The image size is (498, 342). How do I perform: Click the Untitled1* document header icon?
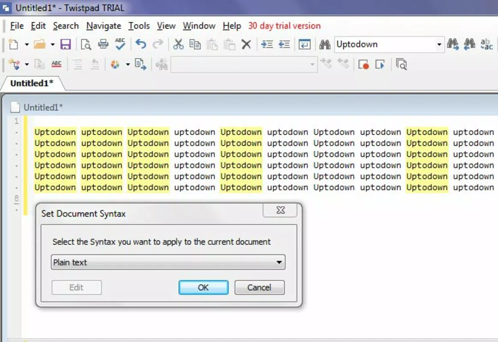point(15,107)
